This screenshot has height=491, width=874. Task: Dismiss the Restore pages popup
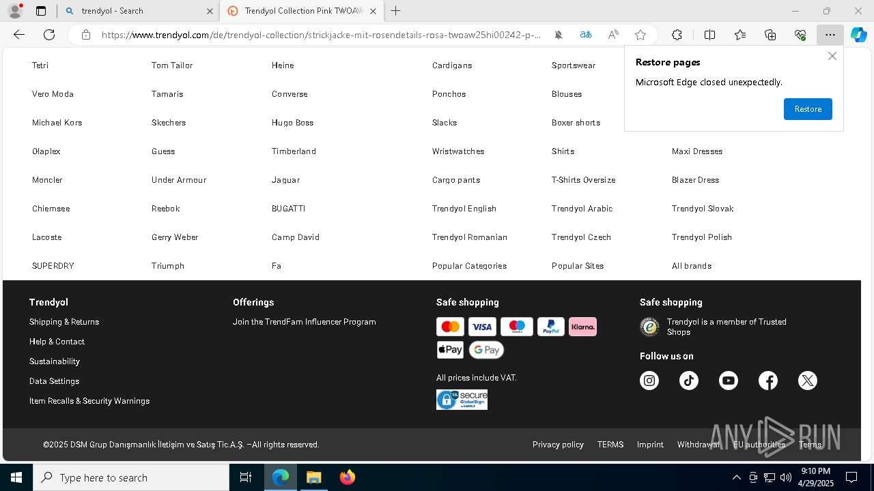pyautogui.click(x=832, y=56)
